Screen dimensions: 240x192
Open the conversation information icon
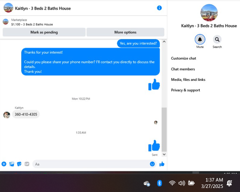pyautogui.click(x=159, y=8)
